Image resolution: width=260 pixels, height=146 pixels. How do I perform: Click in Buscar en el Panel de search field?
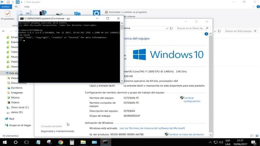click(x=192, y=28)
